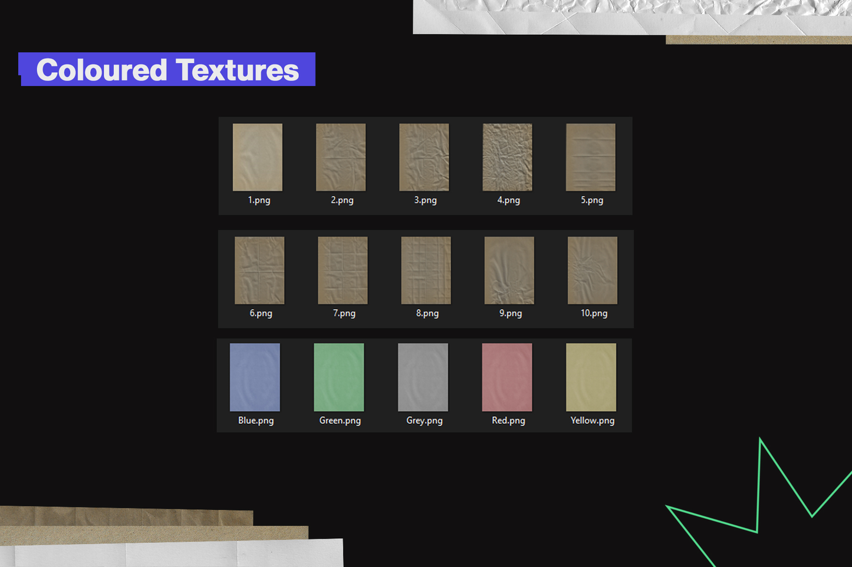852x567 pixels.
Task: Click the Yellow.png file name label
Action: coord(592,420)
